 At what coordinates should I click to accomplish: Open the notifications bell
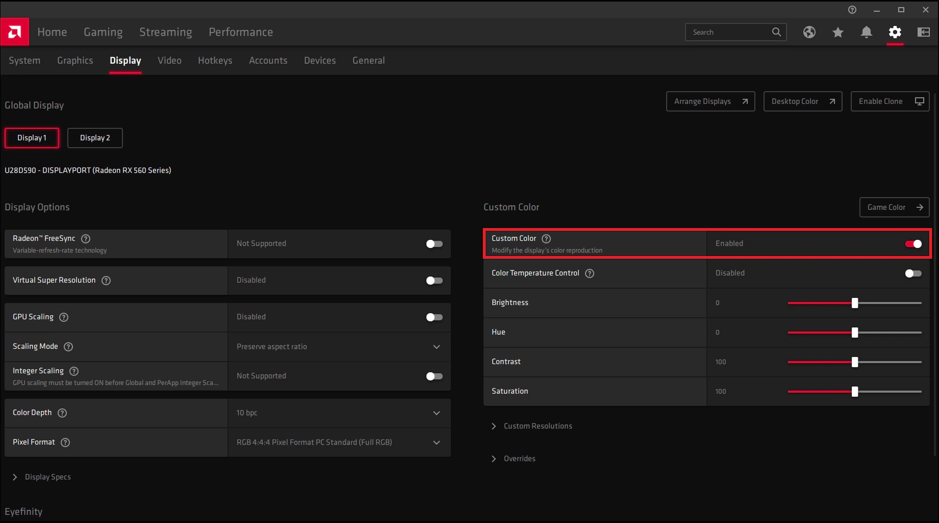(866, 32)
